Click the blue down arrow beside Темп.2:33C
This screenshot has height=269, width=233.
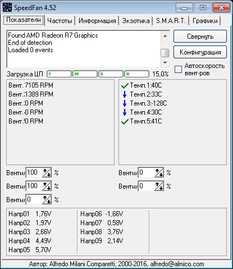(x=125, y=94)
